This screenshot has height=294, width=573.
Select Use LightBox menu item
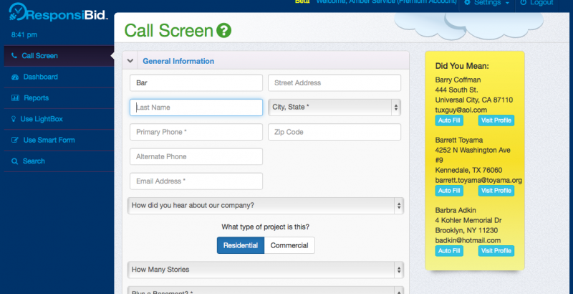(59, 119)
